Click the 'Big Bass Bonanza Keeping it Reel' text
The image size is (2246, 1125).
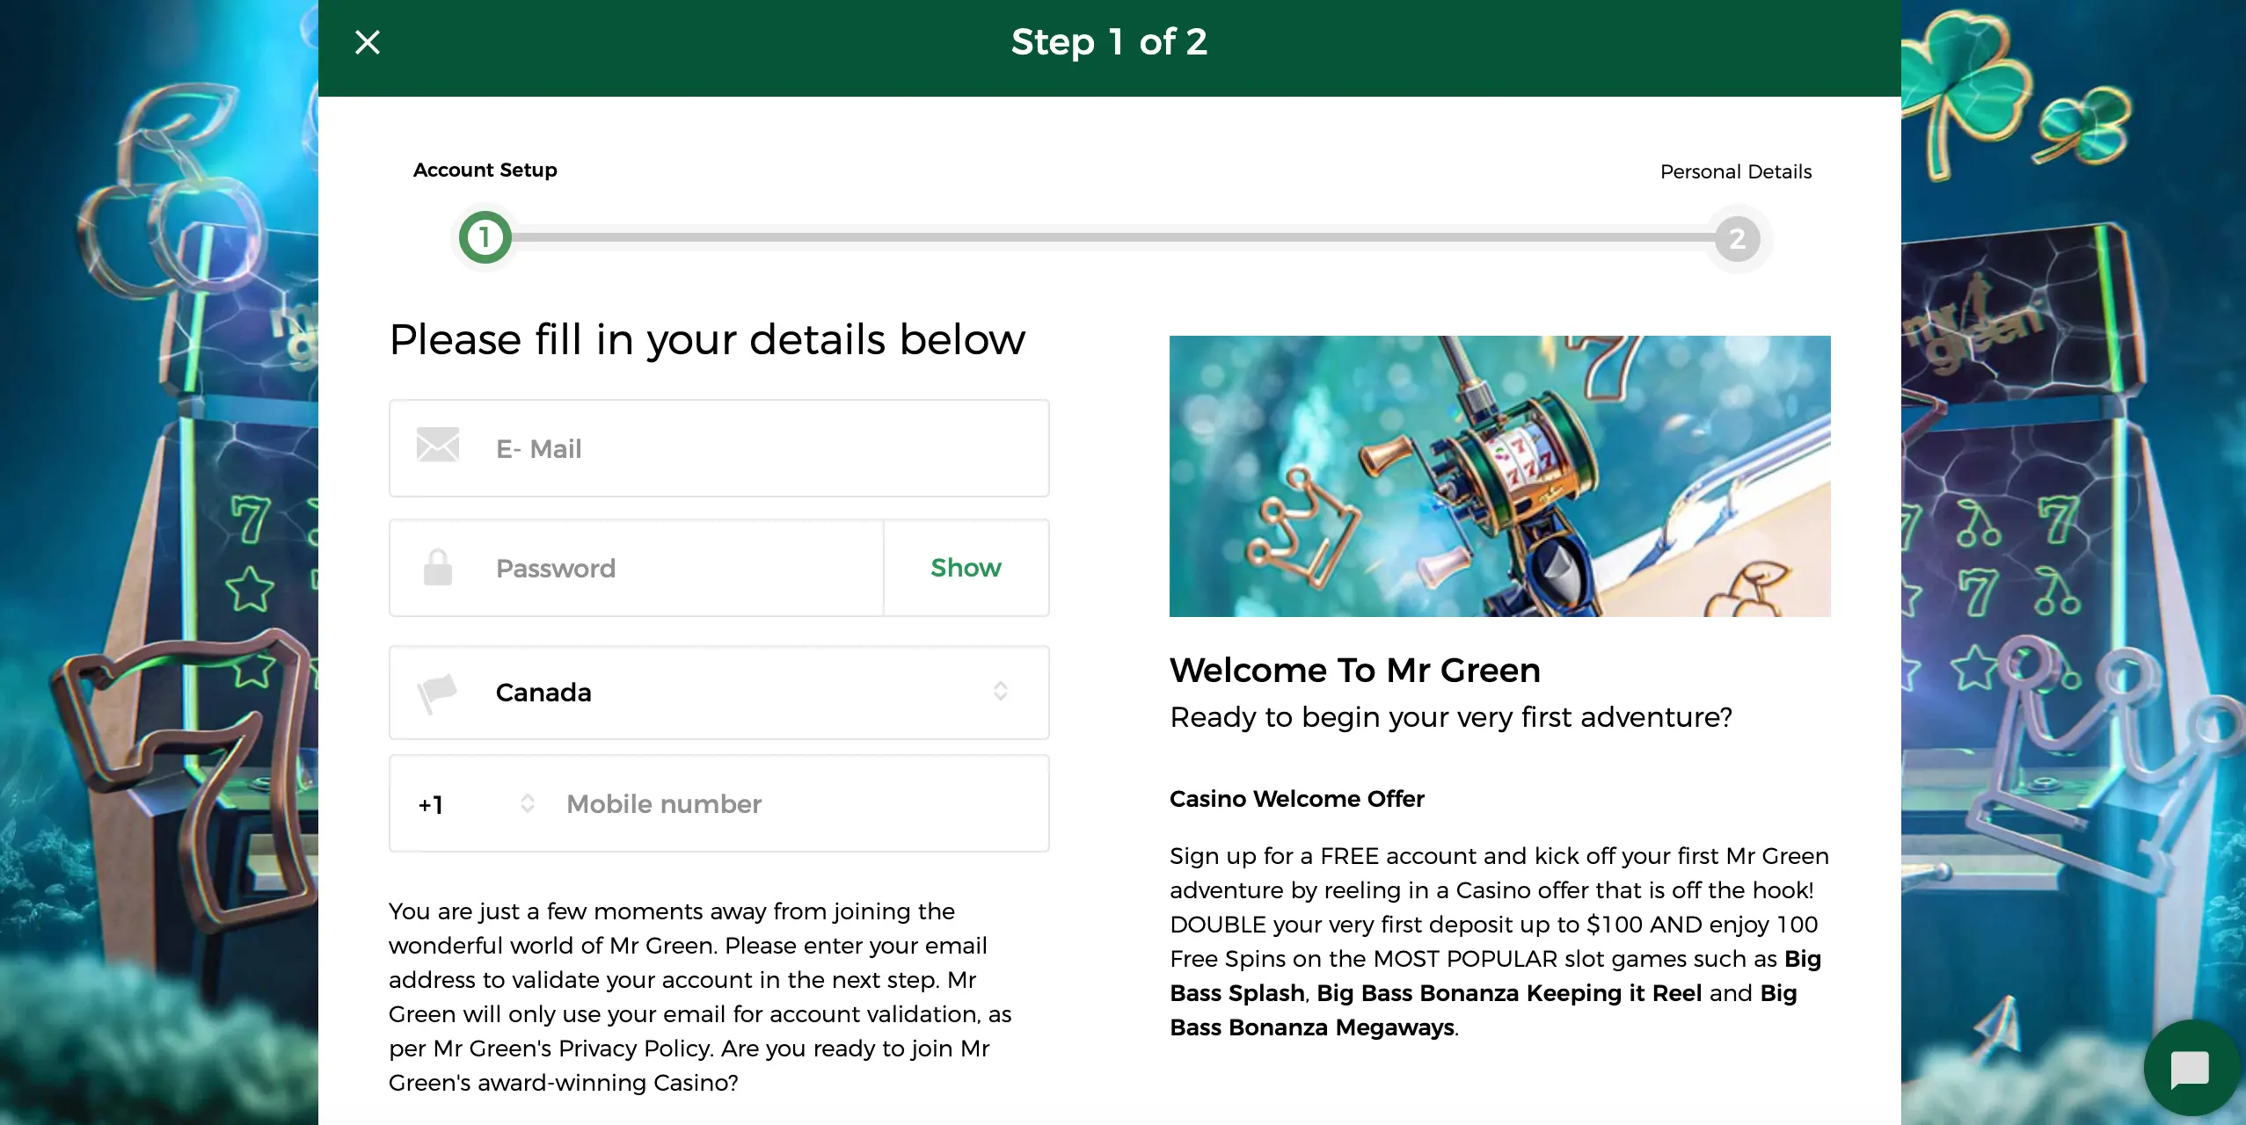1509,993
